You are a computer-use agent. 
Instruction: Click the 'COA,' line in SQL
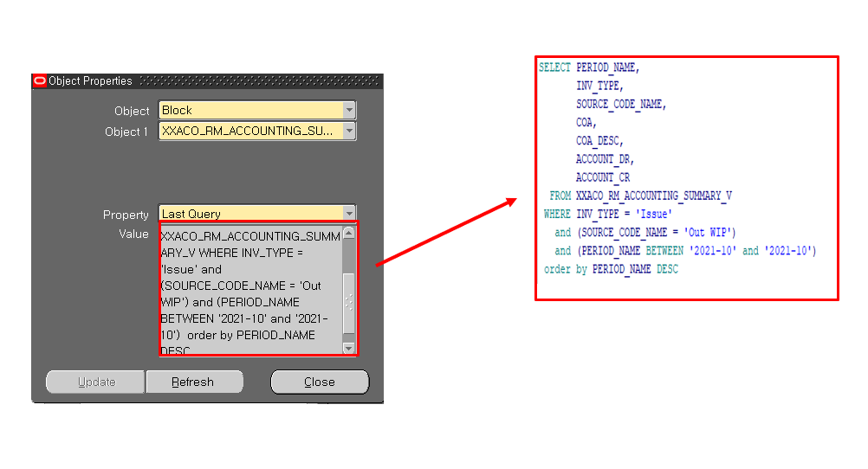point(586,122)
